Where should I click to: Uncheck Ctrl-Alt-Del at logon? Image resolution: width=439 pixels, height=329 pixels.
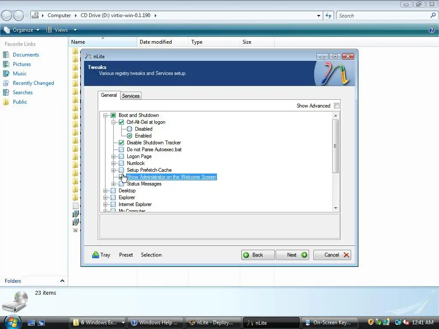[x=121, y=122]
